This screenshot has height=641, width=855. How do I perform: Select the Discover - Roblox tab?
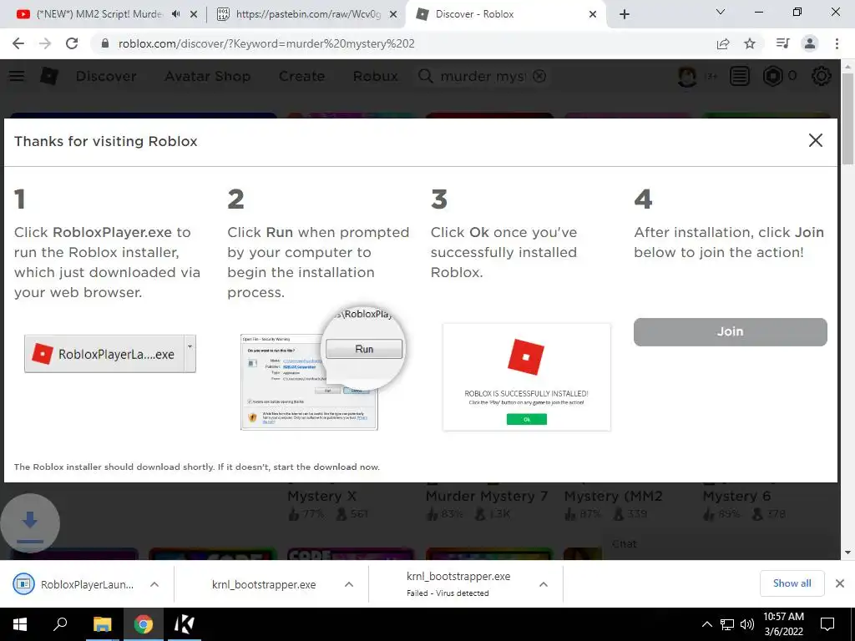[504, 14]
